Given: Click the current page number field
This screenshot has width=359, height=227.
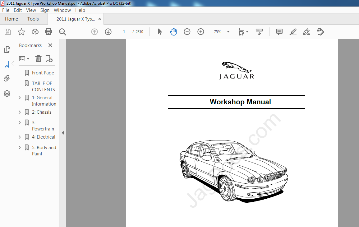Looking at the screenshot, I should pyautogui.click(x=124, y=32).
